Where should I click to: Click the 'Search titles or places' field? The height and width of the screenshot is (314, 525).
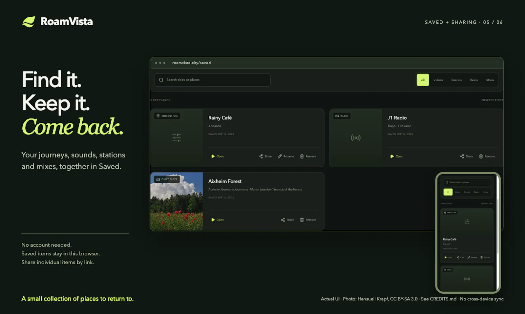[x=212, y=80]
